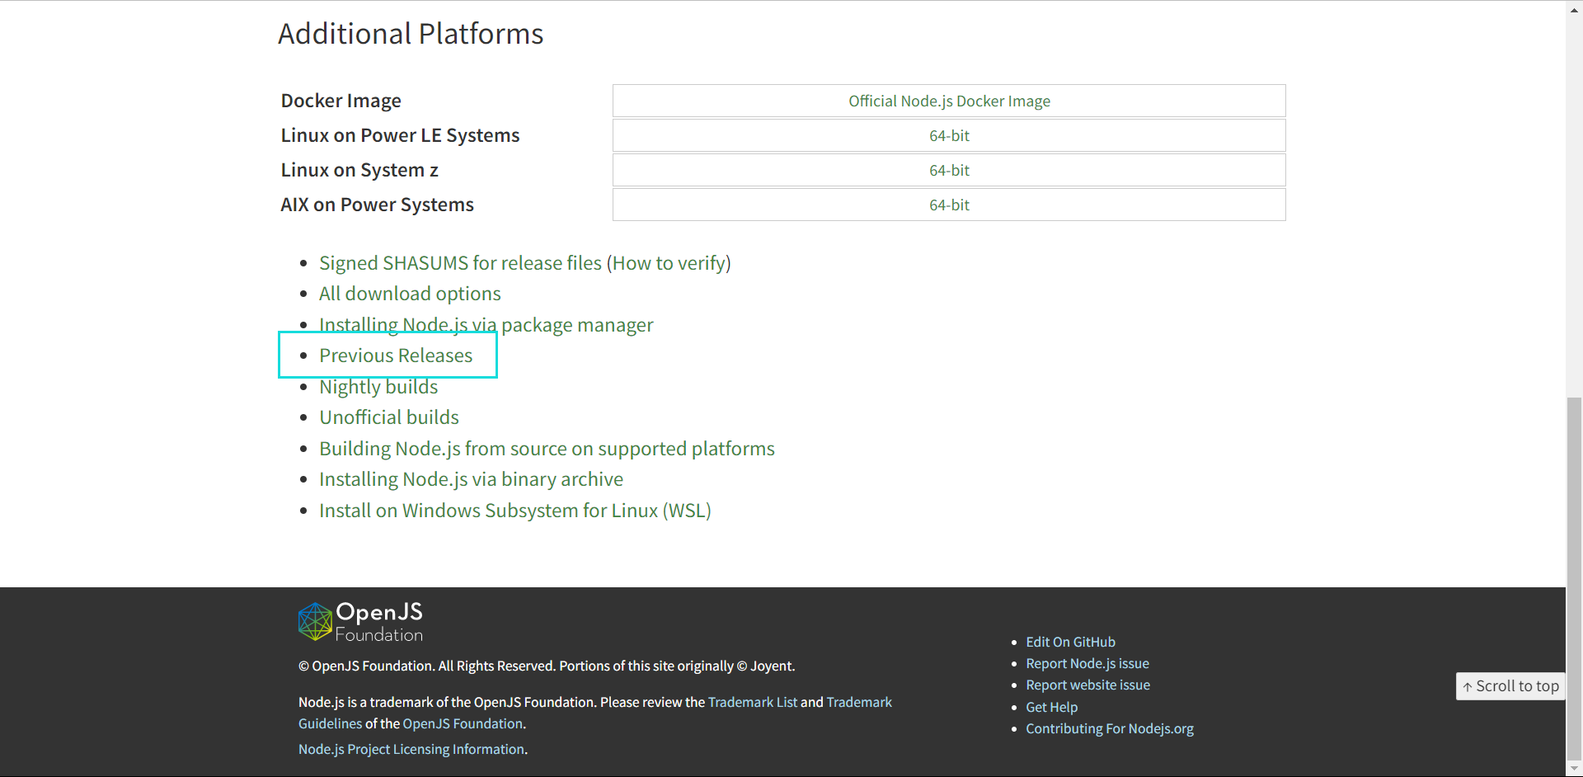Select the Linux on Power LE Systems label
The image size is (1583, 777).
pos(400,135)
